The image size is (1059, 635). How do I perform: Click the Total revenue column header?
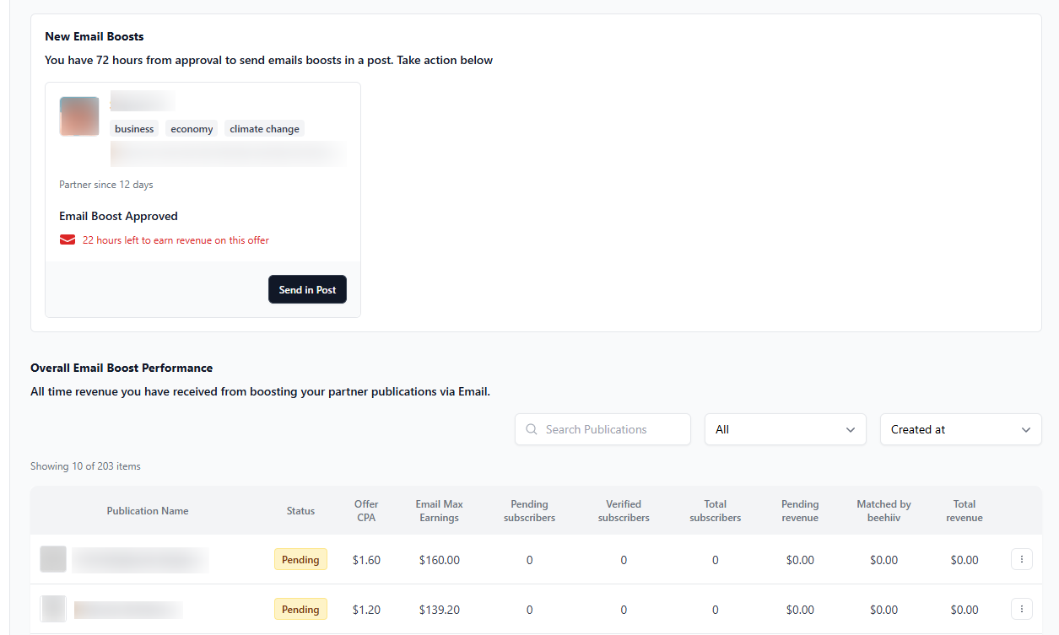coord(964,511)
